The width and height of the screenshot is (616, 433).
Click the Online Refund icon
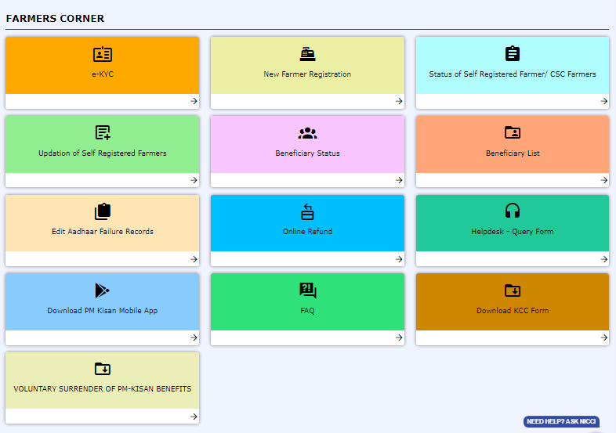(x=307, y=211)
